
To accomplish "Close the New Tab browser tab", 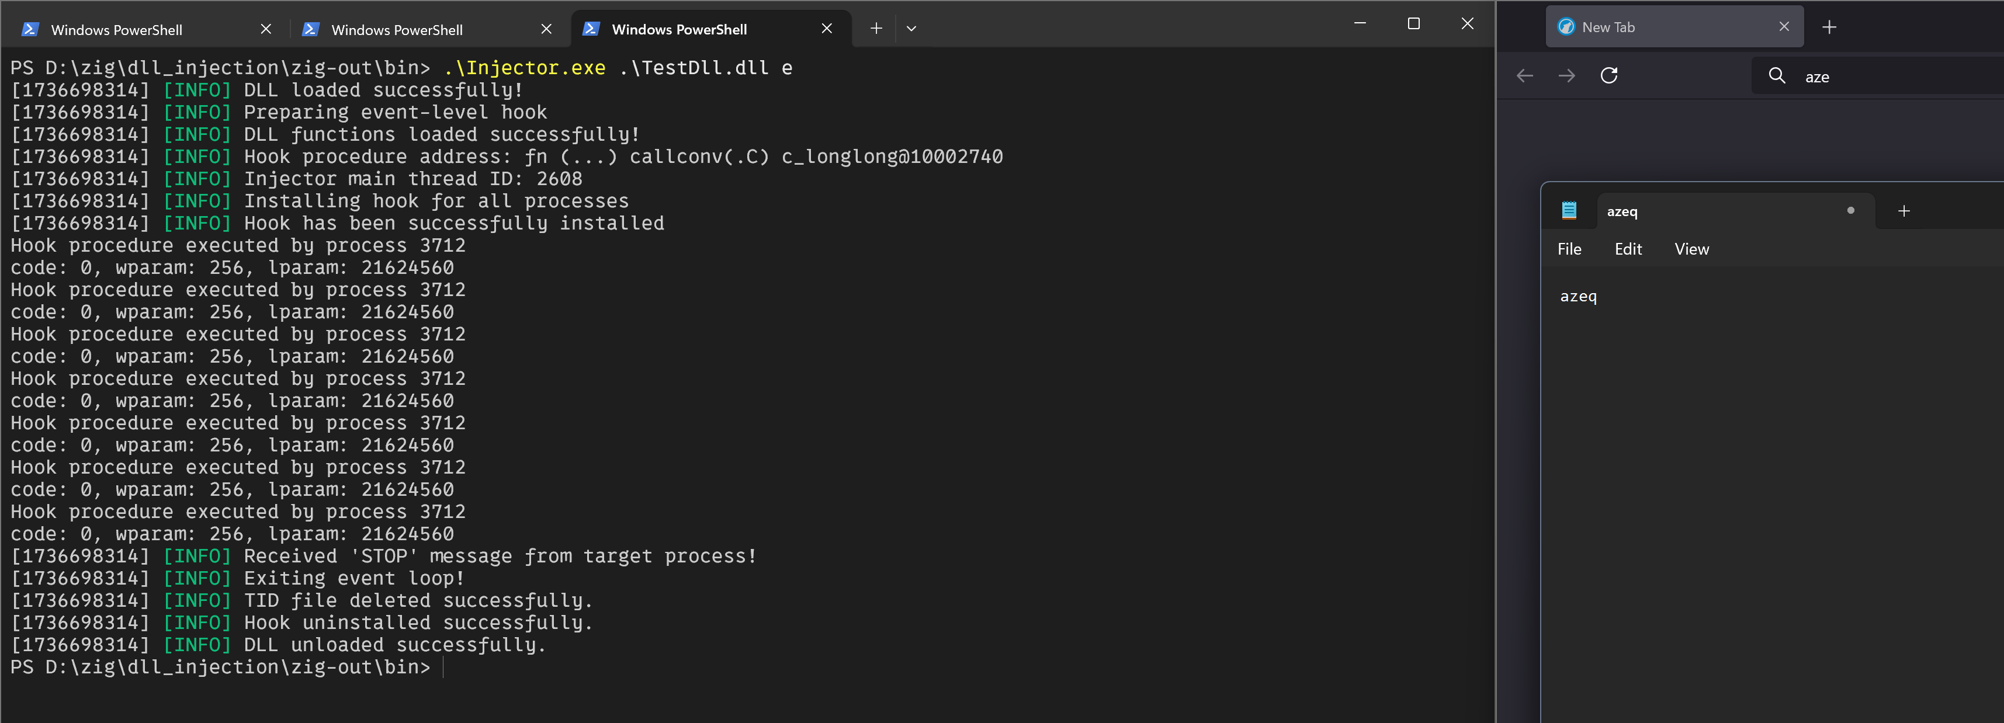I will coord(1784,27).
